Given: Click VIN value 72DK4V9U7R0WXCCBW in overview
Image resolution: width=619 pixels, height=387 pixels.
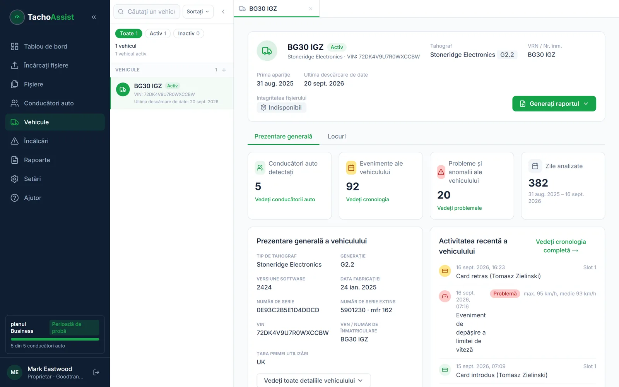Looking at the screenshot, I should (x=292, y=333).
